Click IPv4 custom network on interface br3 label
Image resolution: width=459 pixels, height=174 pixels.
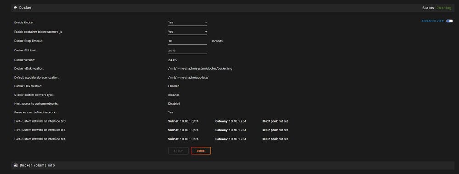[40, 130]
